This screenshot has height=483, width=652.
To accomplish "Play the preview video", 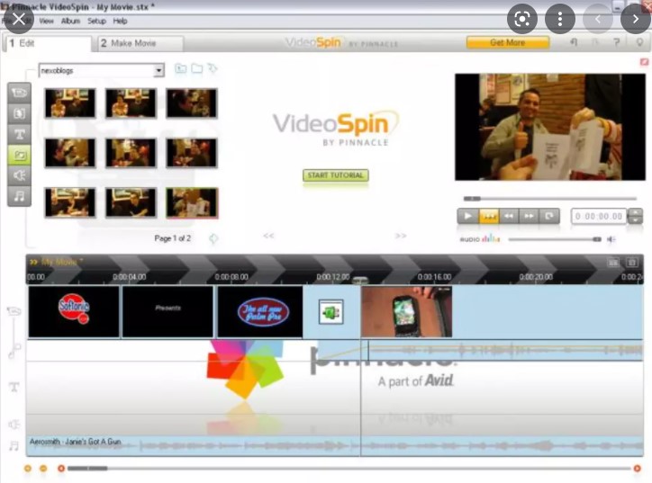I will (x=467, y=216).
